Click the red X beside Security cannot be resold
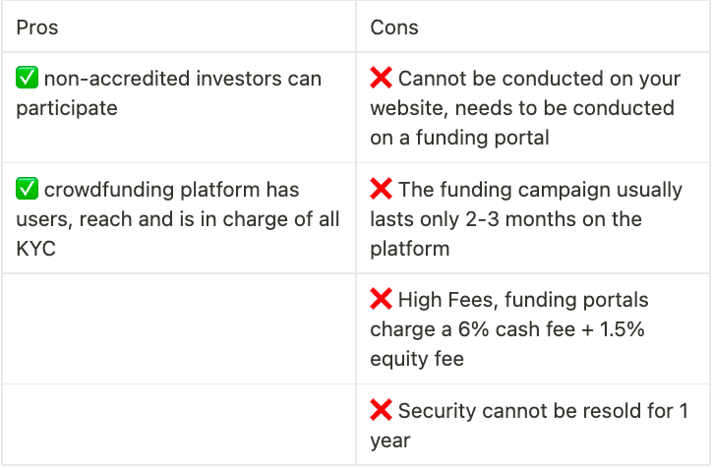Image resolution: width=712 pixels, height=468 pixels. [x=381, y=410]
